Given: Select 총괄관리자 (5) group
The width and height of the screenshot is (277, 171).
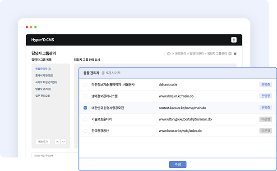Looking at the screenshot, I should click(43, 69).
